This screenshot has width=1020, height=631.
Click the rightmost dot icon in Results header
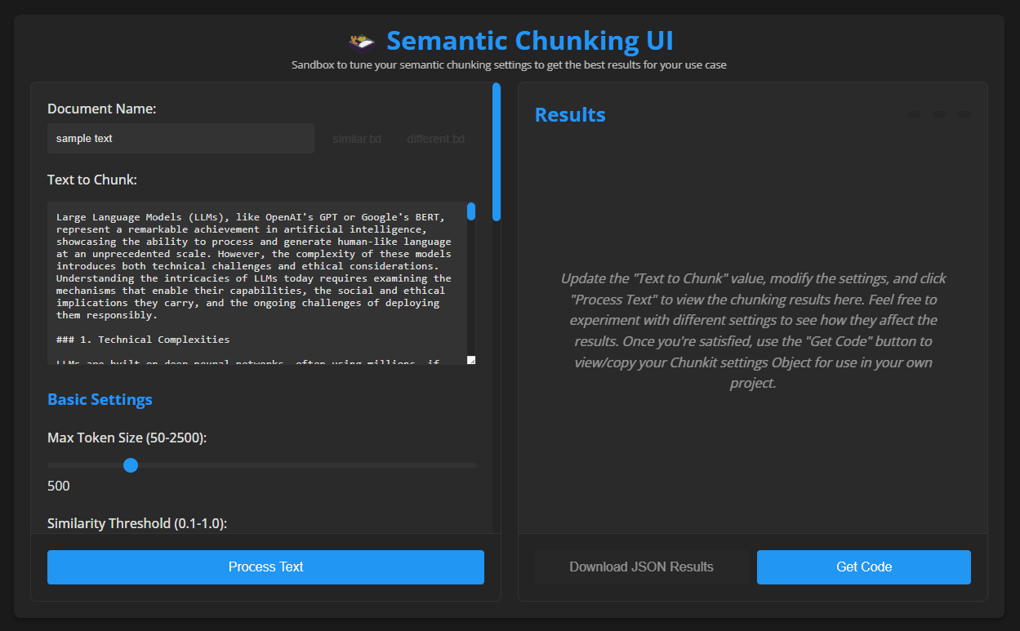(x=964, y=114)
